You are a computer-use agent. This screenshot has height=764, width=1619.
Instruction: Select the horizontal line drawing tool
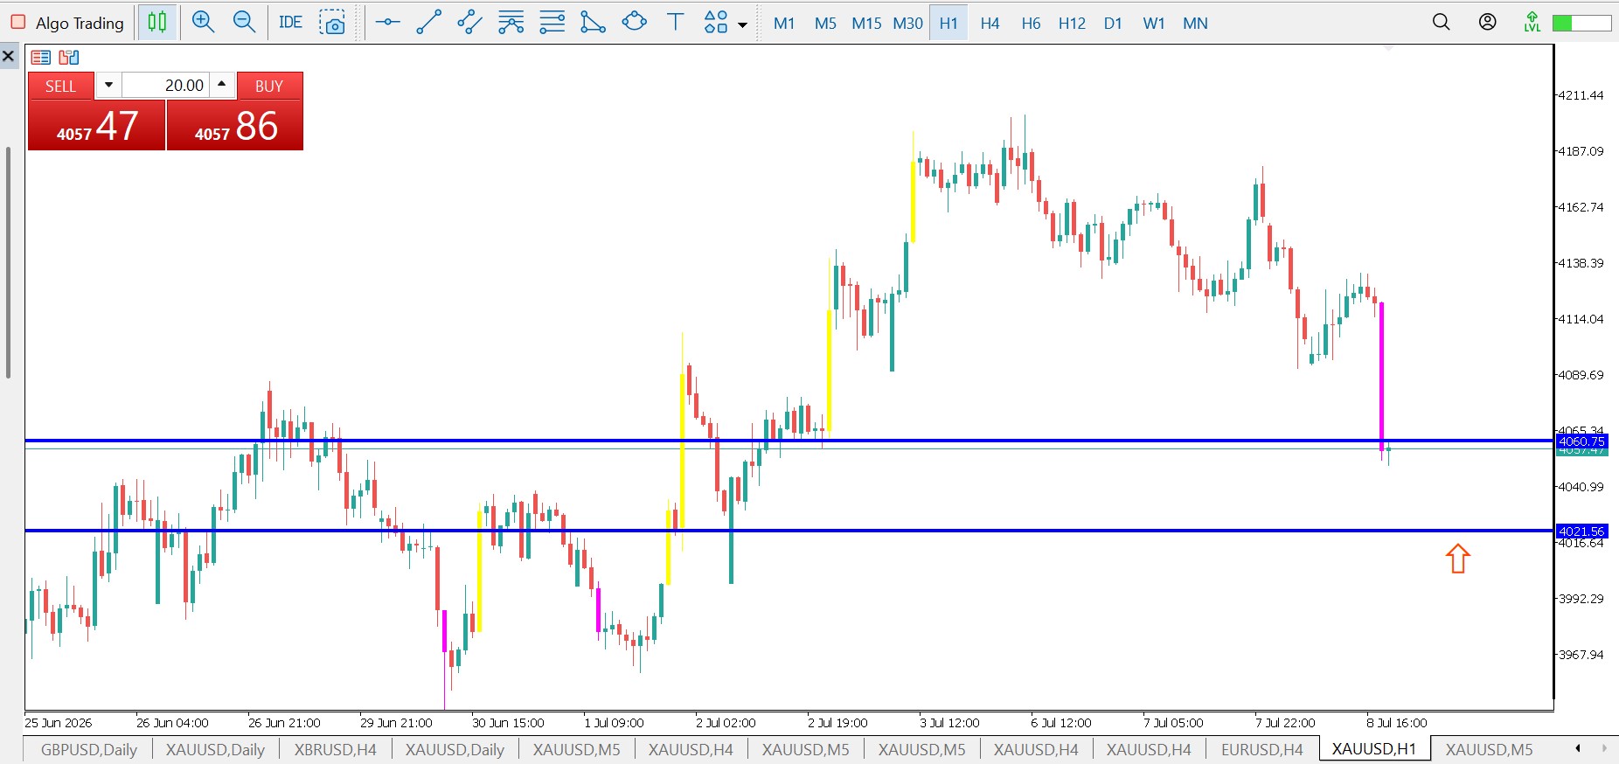pos(387,23)
